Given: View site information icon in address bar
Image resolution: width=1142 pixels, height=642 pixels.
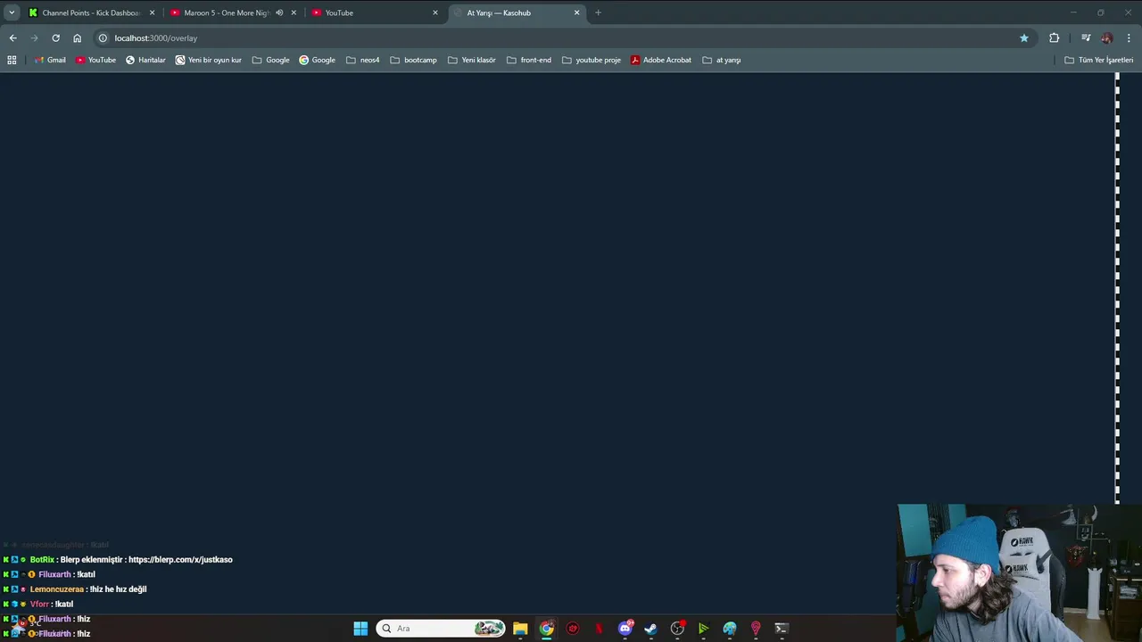Looking at the screenshot, I should [103, 37].
